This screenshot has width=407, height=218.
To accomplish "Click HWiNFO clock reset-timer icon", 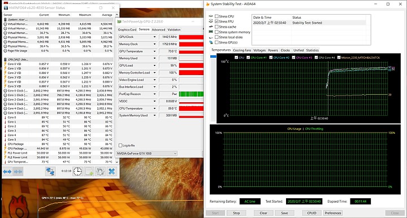I will click(x=77, y=171).
